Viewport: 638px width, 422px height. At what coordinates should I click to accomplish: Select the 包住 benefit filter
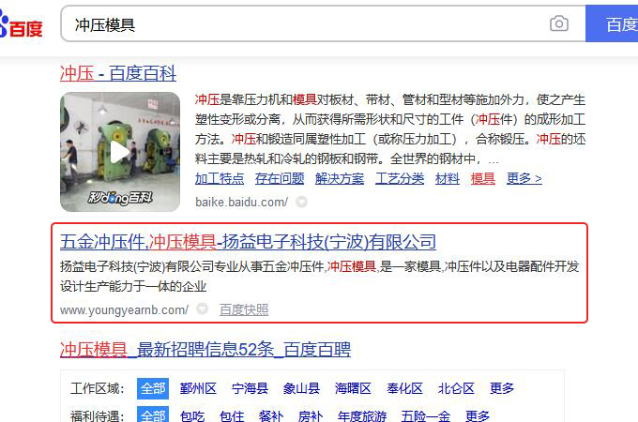click(232, 415)
